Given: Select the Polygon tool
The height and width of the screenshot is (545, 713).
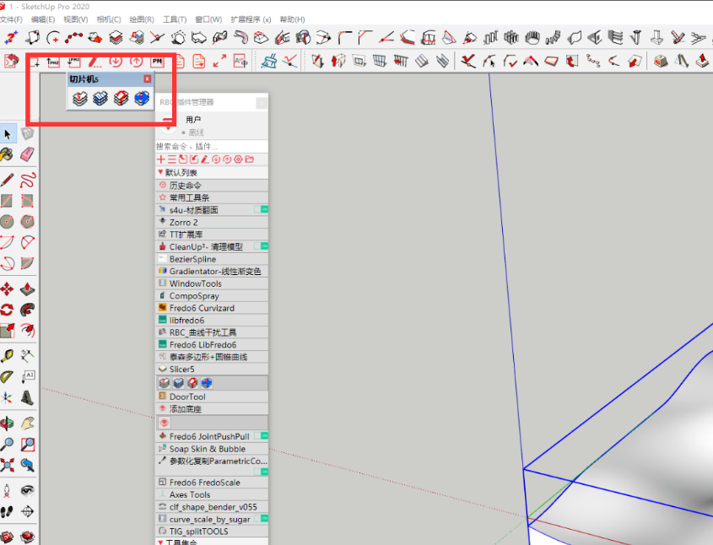Looking at the screenshot, I should [x=27, y=222].
